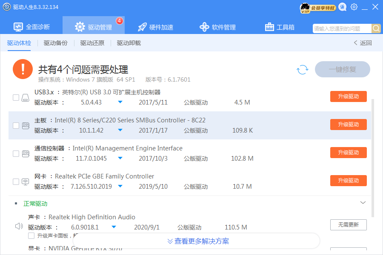Click the 驱动人生 app logo icon

pyautogui.click(x=6, y=7)
